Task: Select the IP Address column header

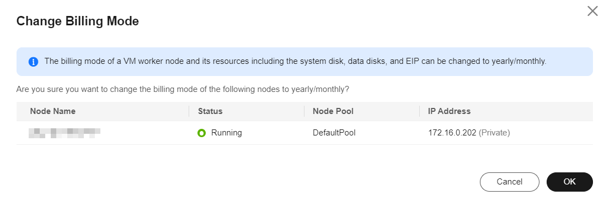Action: 449,111
